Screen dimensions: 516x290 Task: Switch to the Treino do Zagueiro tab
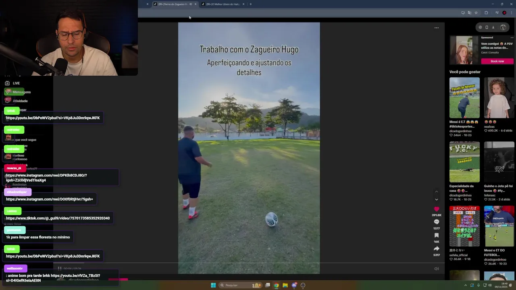tap(172, 4)
